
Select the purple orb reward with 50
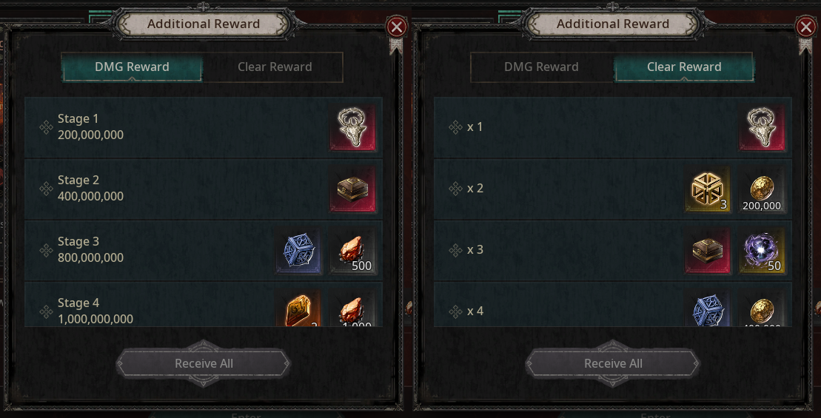pos(763,251)
